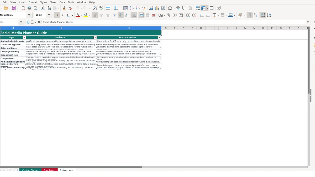The width and height of the screenshot is (315, 177).
Task: Open the Insert menu
Action: (22, 2)
